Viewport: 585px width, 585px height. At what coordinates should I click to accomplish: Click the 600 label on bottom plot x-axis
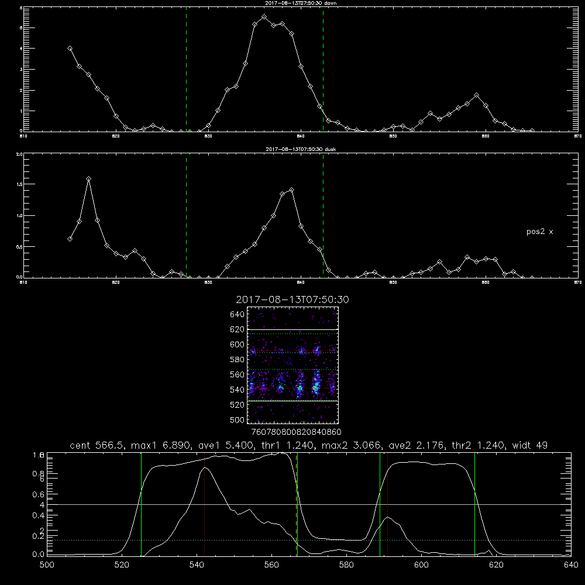coord(422,565)
